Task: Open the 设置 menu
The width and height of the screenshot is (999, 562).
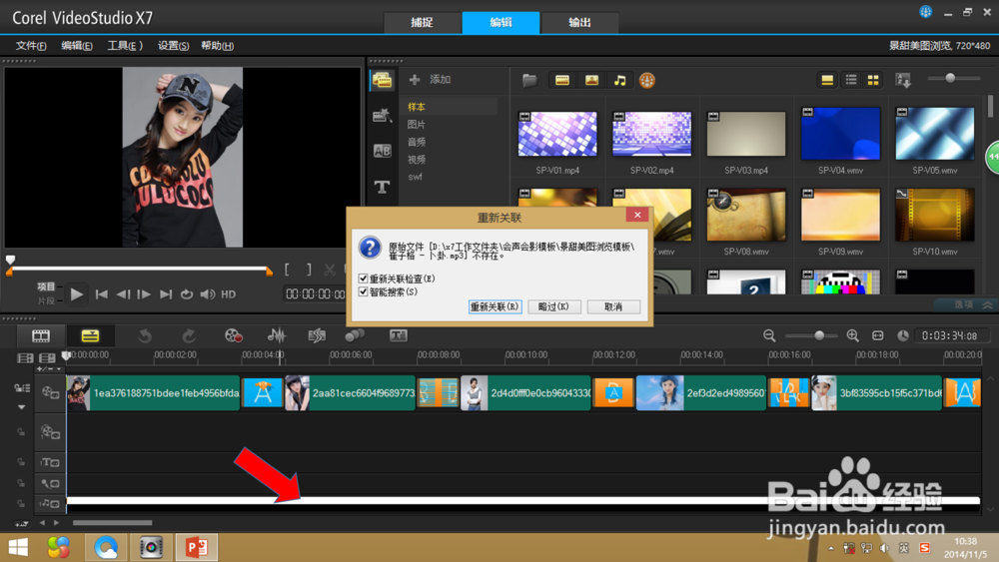Action: 173,46
